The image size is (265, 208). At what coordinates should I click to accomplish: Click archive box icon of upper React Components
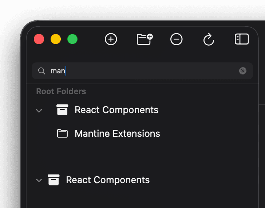coord(62,110)
